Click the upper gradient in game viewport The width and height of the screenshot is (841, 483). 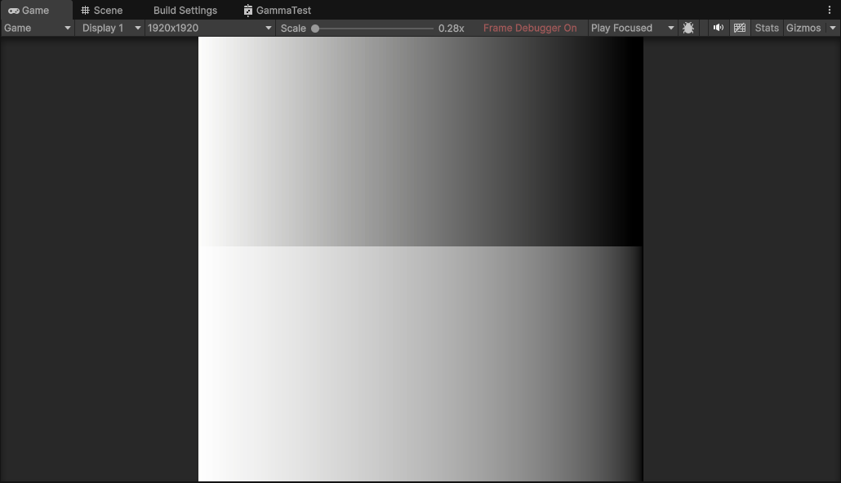coord(420,141)
